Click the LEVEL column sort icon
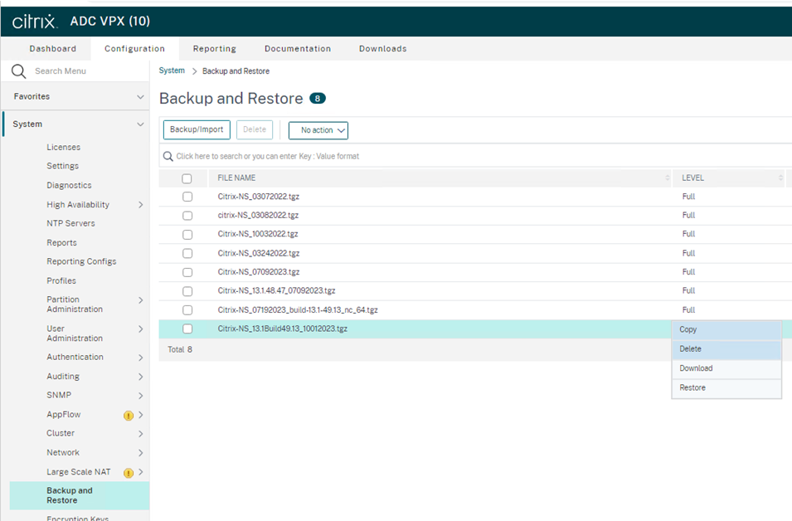The image size is (792, 521). click(x=780, y=178)
